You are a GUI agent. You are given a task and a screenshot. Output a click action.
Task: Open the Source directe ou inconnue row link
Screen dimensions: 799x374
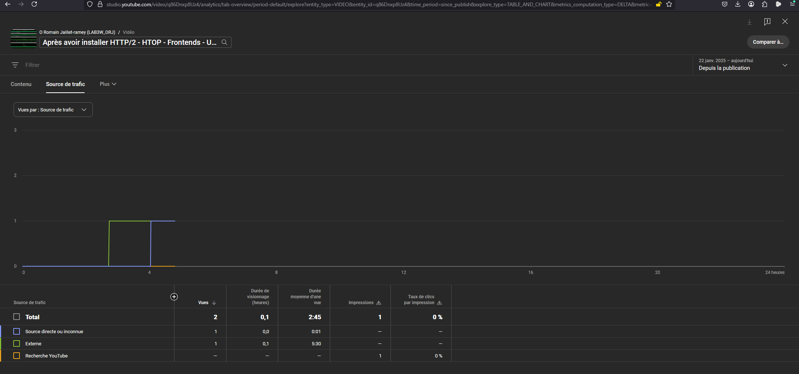[54, 331]
